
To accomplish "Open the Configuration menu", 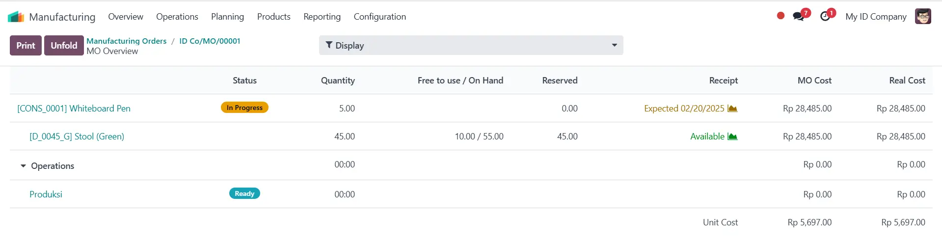I will 380,17.
